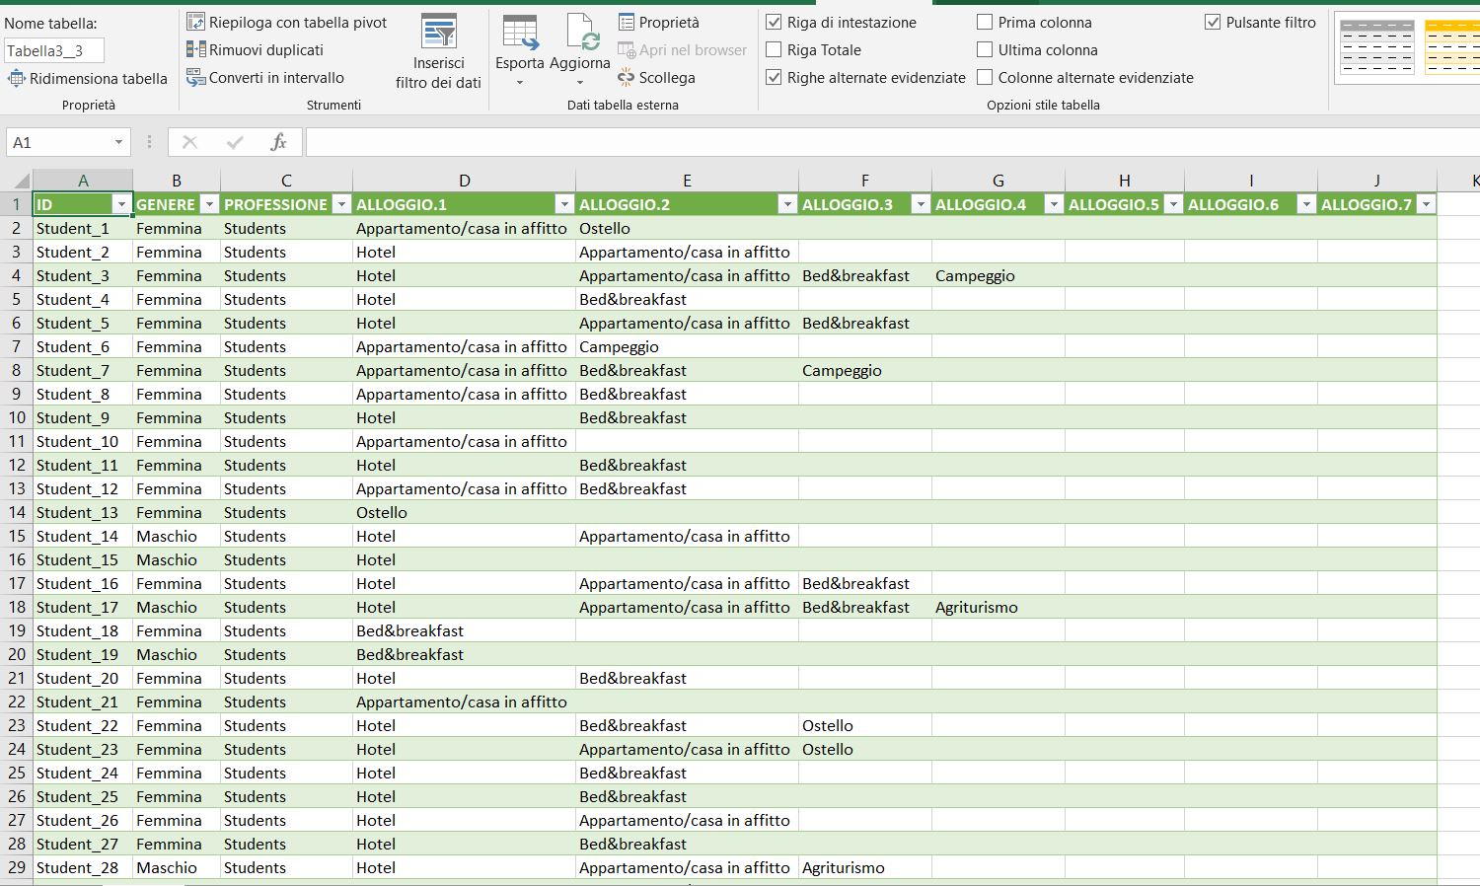The height and width of the screenshot is (886, 1480).
Task: Click the Ridimensiona tabella icon
Action: (x=16, y=78)
